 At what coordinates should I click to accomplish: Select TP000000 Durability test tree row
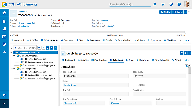coord(35,53)
